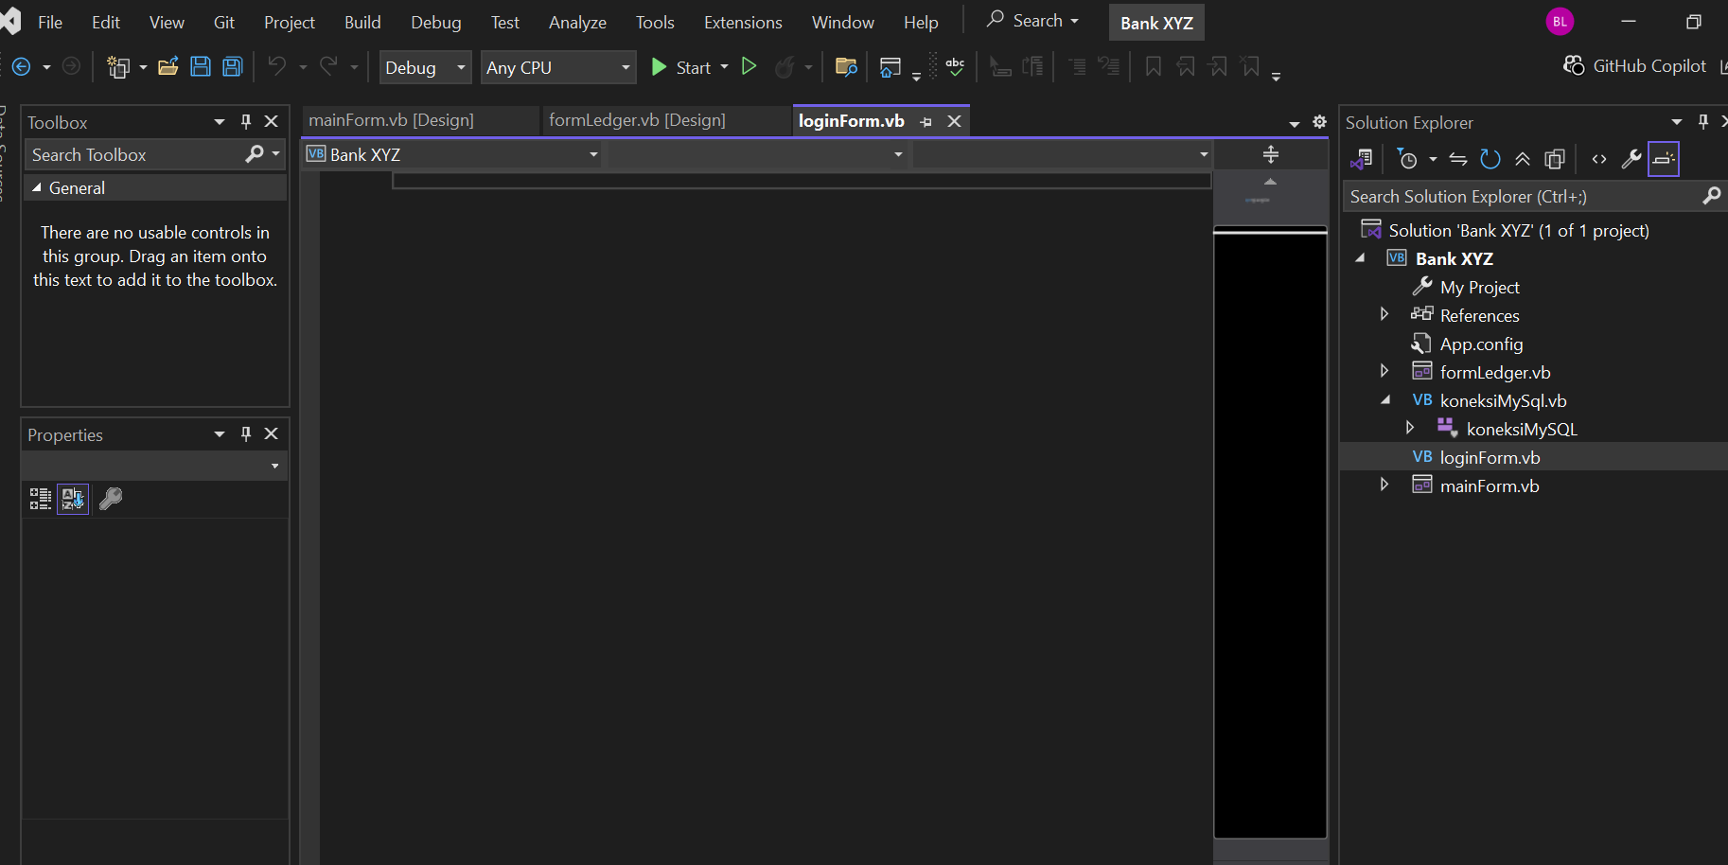Click the Categorized icon in Properties panel
This screenshot has width=1728, height=865.
[41, 499]
